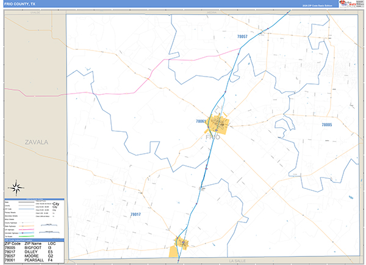
Task: Click the 78061 ZIP label on map
Action: pos(201,121)
